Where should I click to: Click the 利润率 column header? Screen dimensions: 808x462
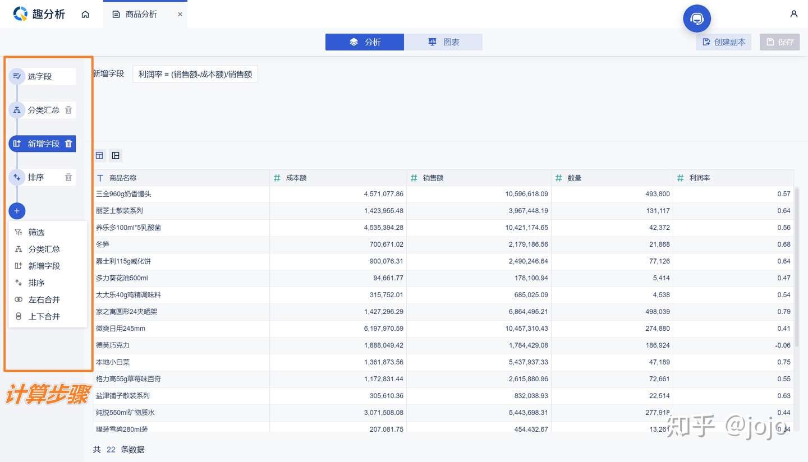coord(733,178)
